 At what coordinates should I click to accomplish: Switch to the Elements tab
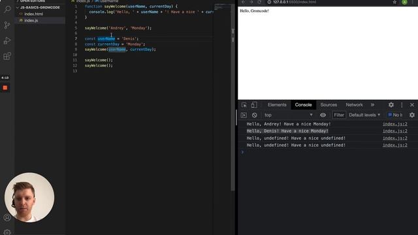coord(277,105)
